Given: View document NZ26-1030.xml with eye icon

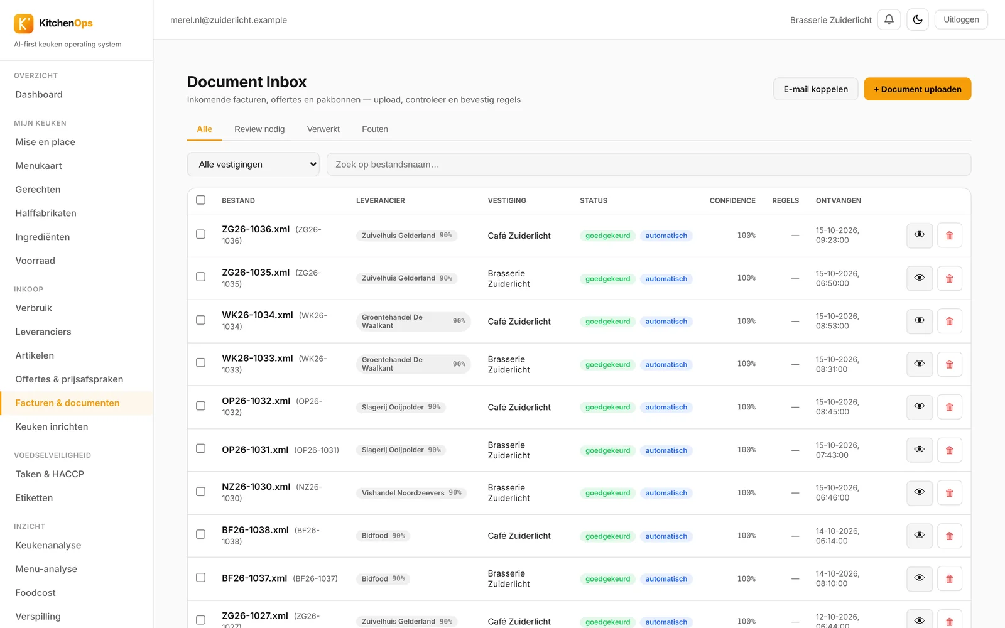Looking at the screenshot, I should point(920,493).
